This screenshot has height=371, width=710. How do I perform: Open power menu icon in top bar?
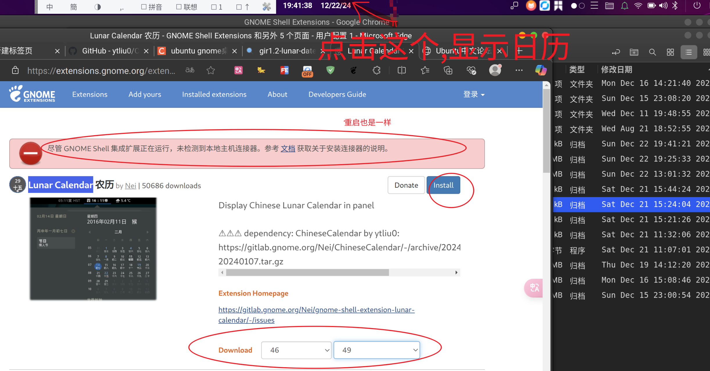coord(697,6)
